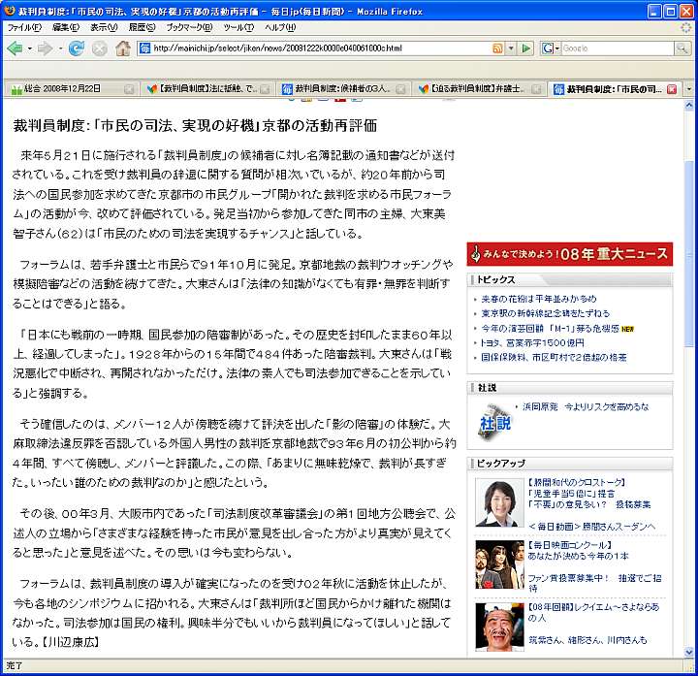Screen dimensions: 698x676
Task: Reload the current page
Action: pos(76,48)
